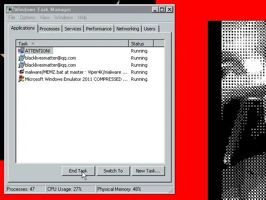266x200 pixels.
Task: Switch to the Services tab
Action: pos(73,29)
